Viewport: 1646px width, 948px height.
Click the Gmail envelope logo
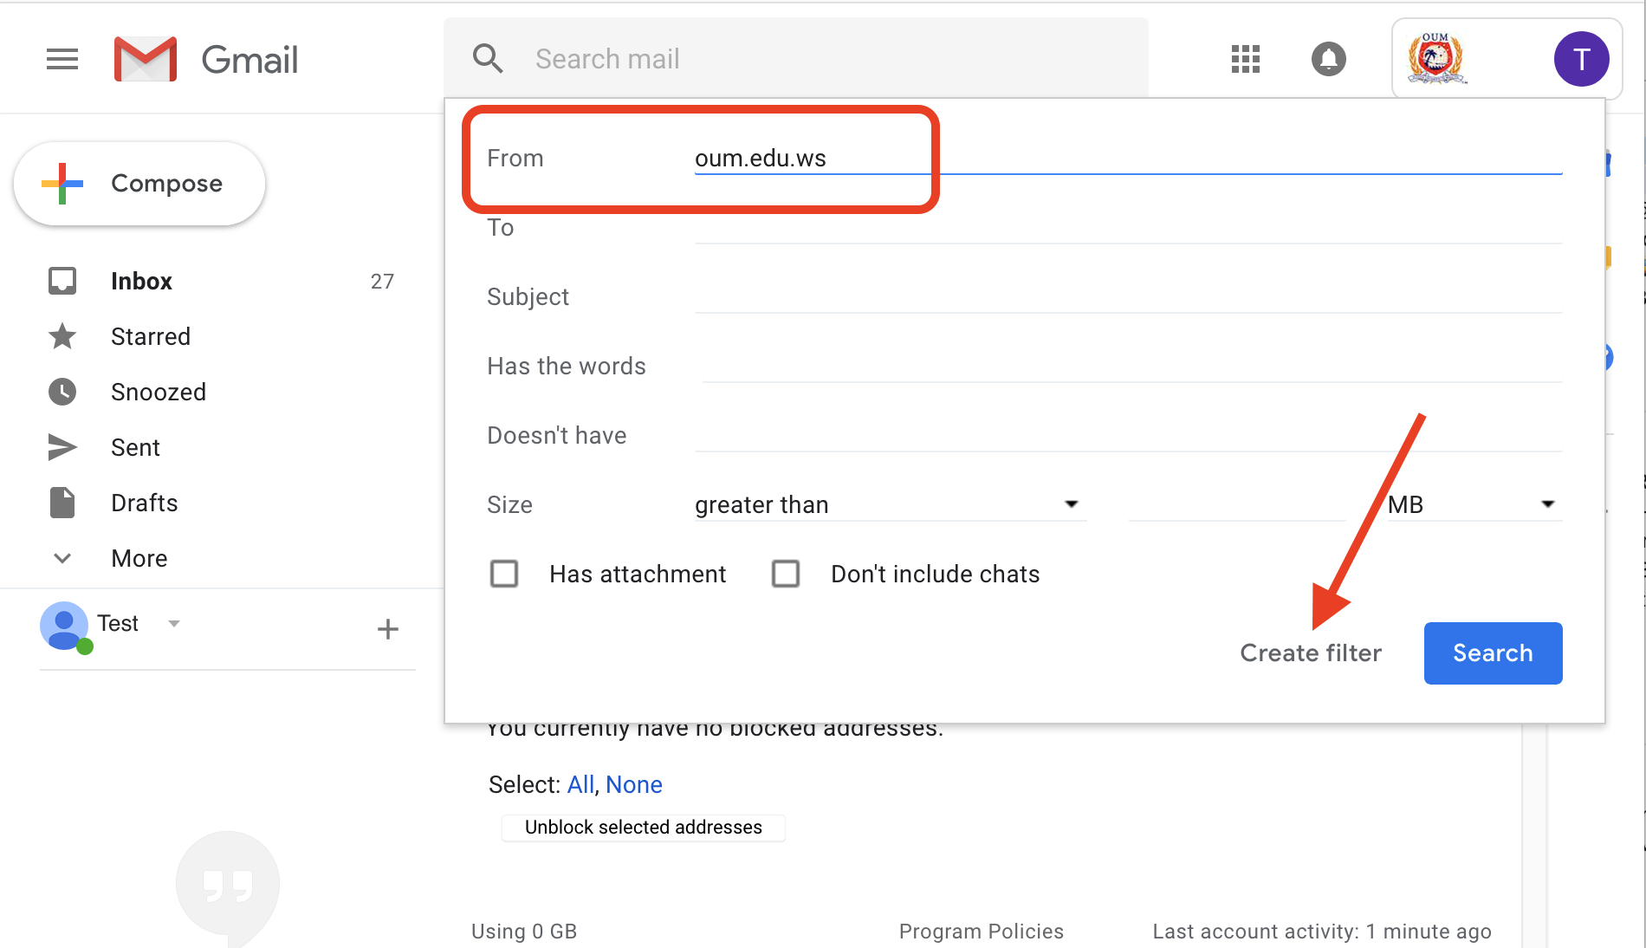[146, 59]
